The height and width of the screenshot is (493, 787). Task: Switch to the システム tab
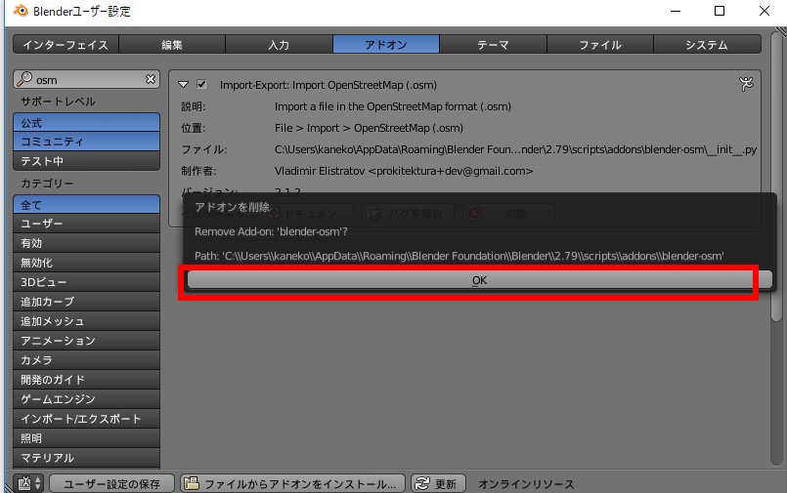[x=707, y=45]
